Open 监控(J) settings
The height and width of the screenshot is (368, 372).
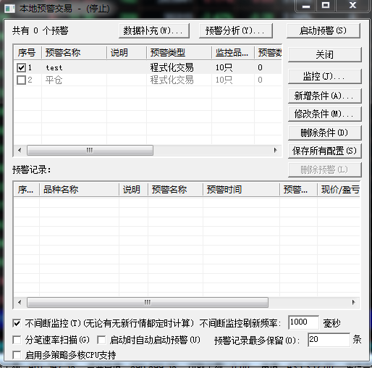coord(325,76)
